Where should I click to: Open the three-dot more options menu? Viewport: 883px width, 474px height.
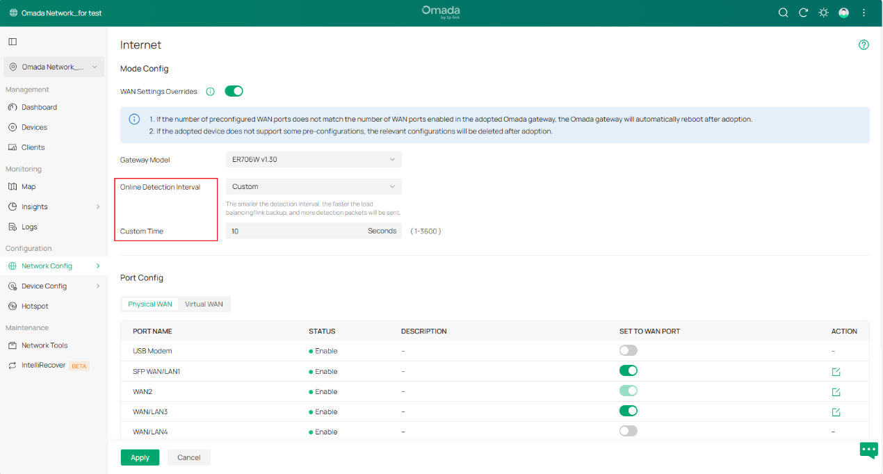coord(864,13)
